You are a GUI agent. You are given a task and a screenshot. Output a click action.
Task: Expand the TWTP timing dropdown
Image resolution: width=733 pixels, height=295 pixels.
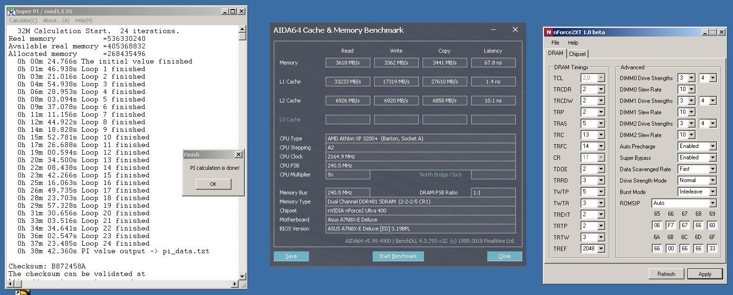tap(601, 192)
